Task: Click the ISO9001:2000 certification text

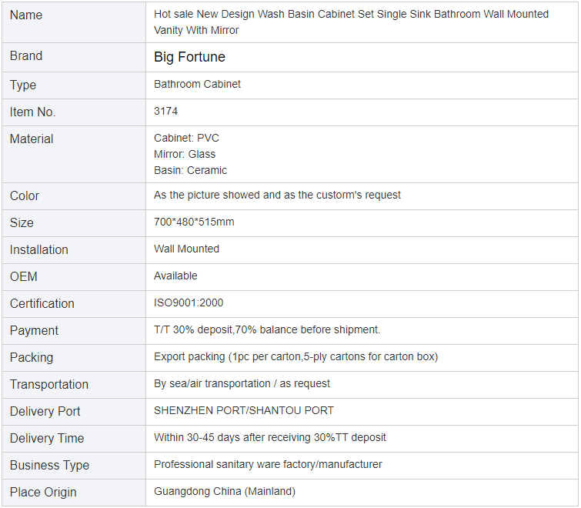Action: [189, 302]
